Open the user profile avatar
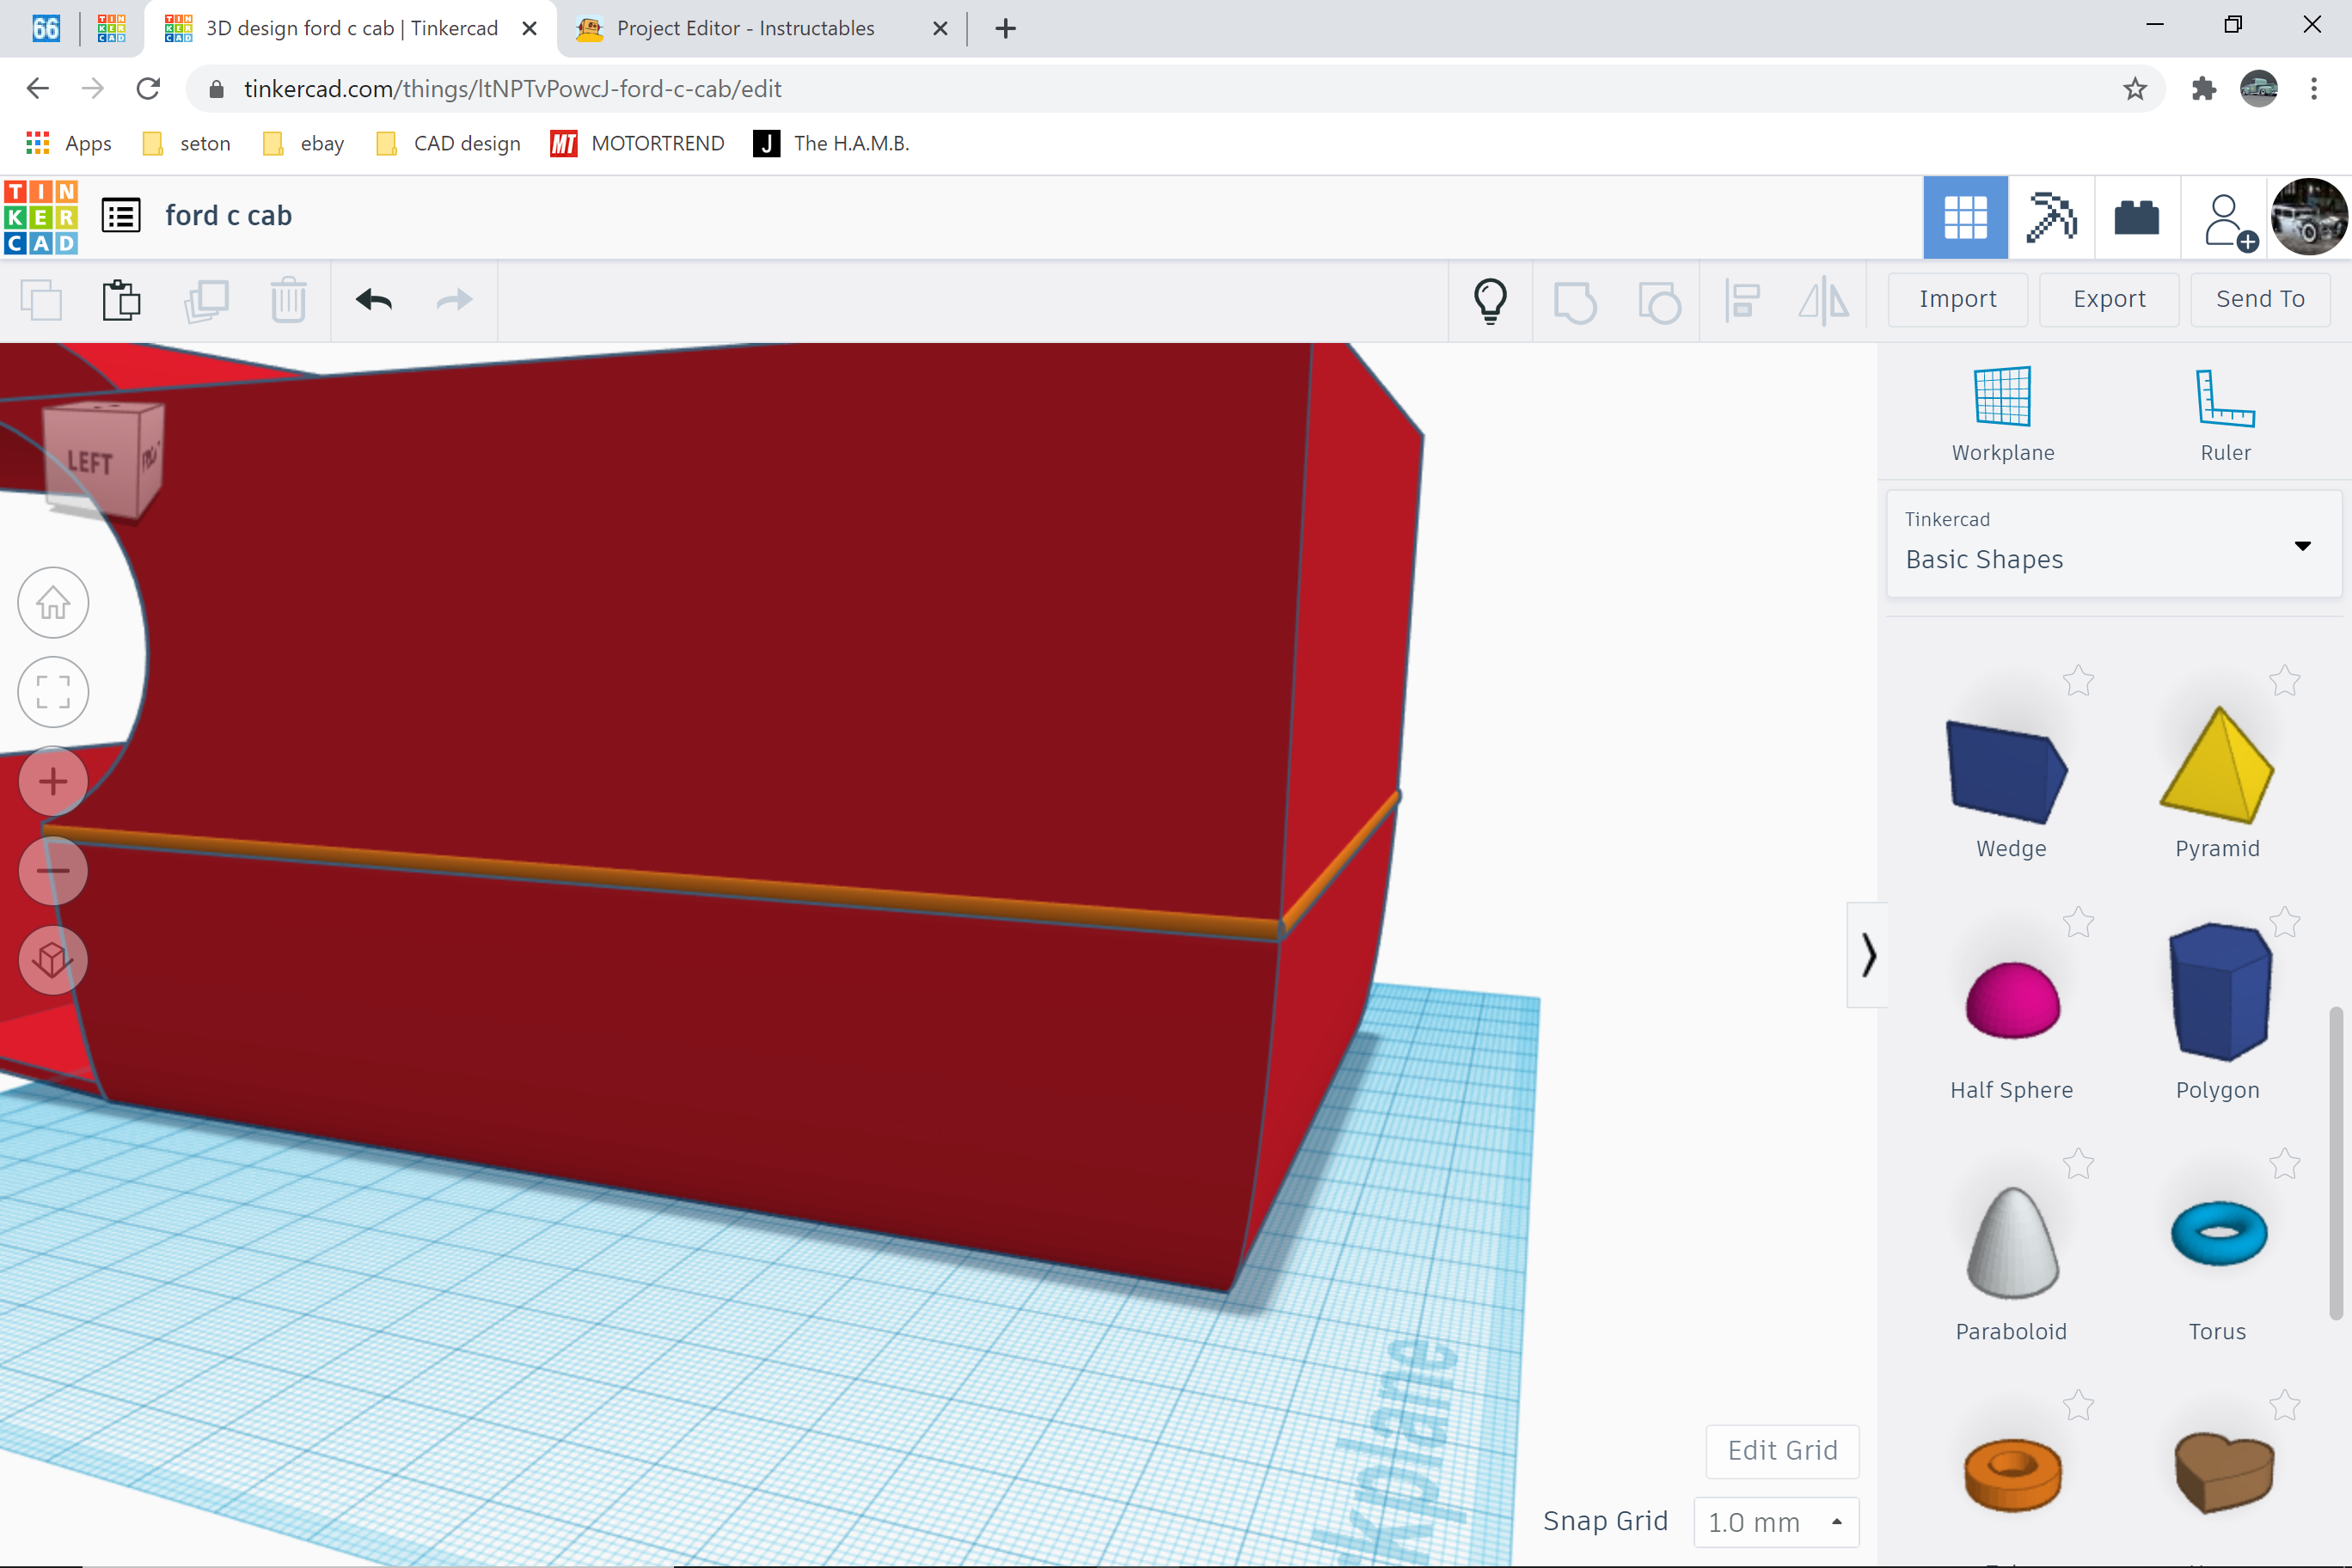The width and height of the screenshot is (2352, 1568). click(x=2309, y=217)
